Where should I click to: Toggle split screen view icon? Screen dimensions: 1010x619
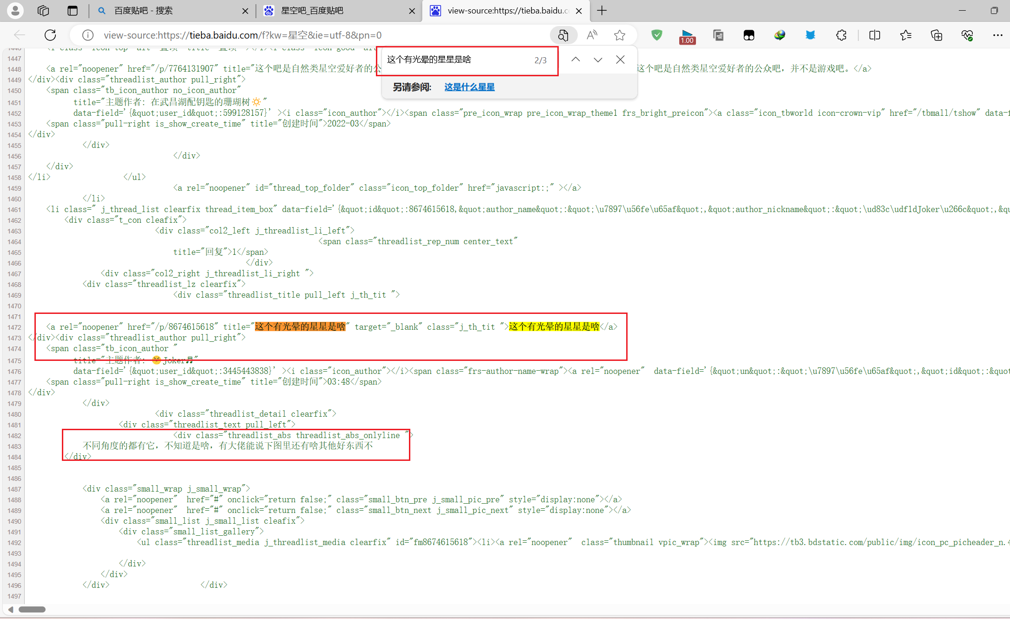pos(874,35)
